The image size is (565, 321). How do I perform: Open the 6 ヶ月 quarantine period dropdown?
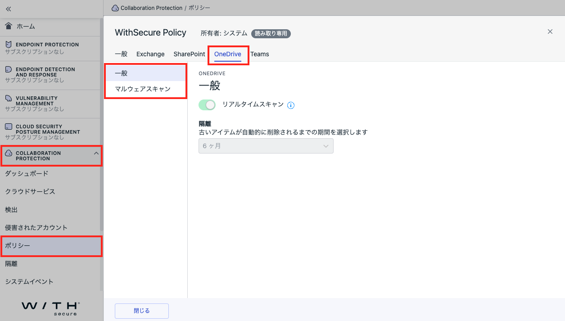pyautogui.click(x=266, y=146)
